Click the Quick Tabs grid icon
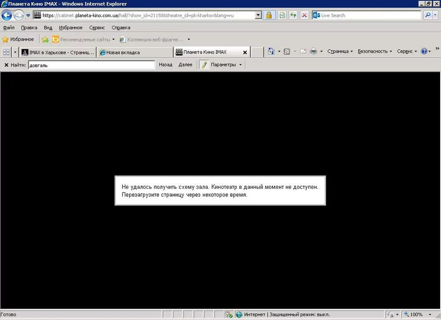The width and height of the screenshot is (441, 320). click(x=6, y=52)
